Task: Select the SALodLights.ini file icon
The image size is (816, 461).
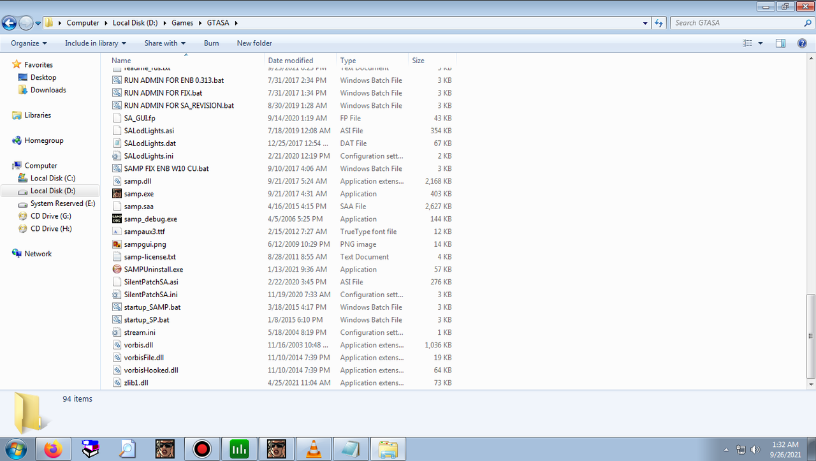Action: (x=117, y=156)
